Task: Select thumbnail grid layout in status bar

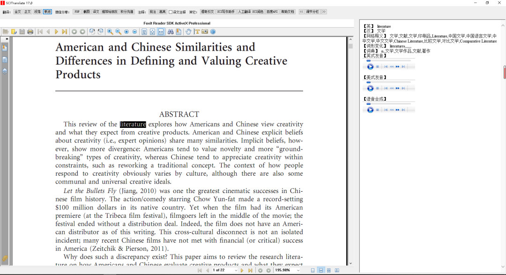Action: [x=329, y=270]
